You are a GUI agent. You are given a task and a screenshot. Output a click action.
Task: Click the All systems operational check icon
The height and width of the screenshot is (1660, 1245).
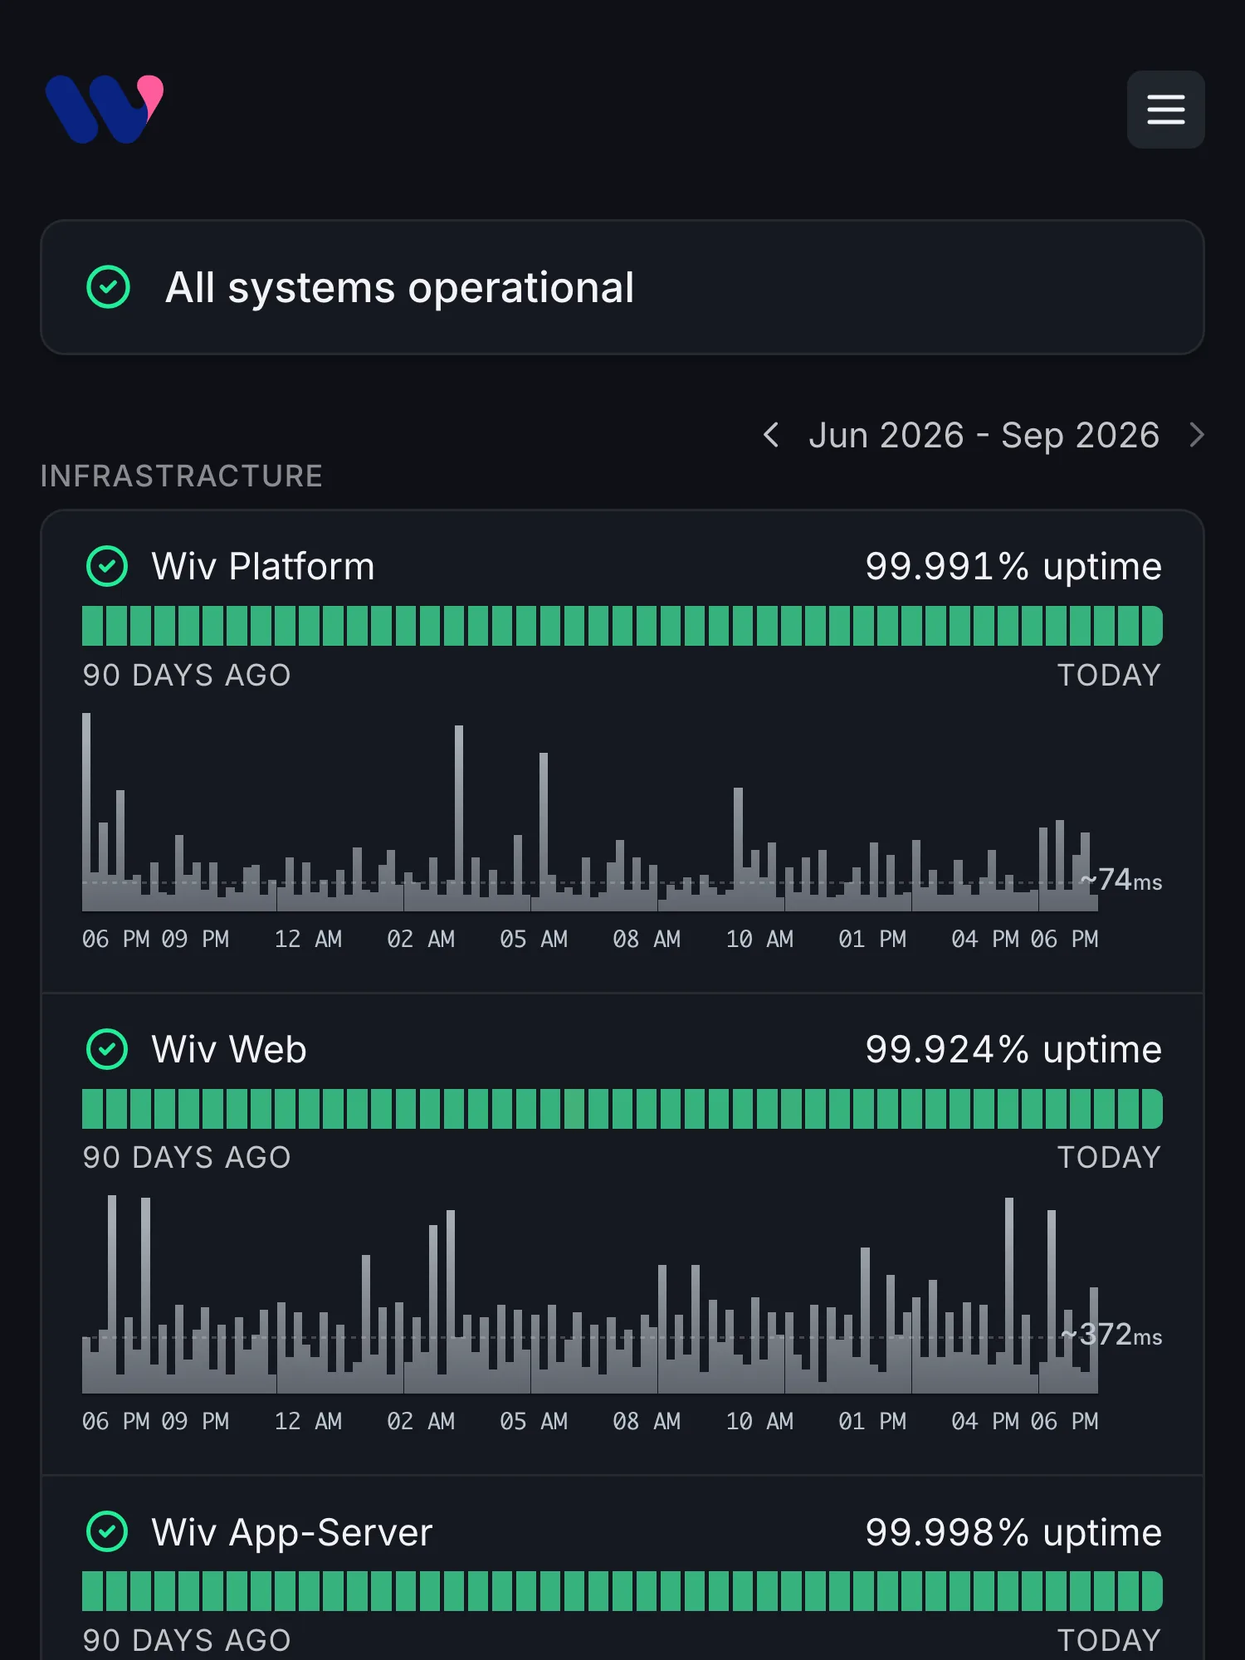click(x=108, y=287)
